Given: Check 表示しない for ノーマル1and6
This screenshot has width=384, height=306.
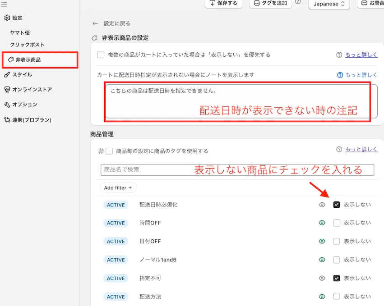Looking at the screenshot, I should coord(336,260).
